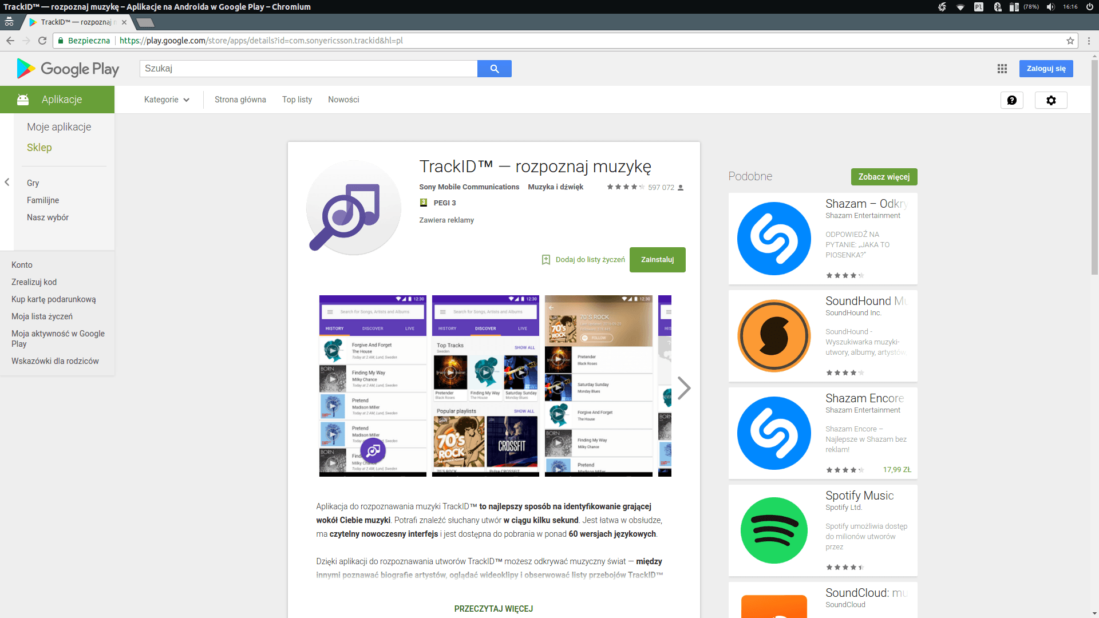Image resolution: width=1099 pixels, height=618 pixels.
Task: Bookmark page with the star icon
Action: pyautogui.click(x=1070, y=41)
